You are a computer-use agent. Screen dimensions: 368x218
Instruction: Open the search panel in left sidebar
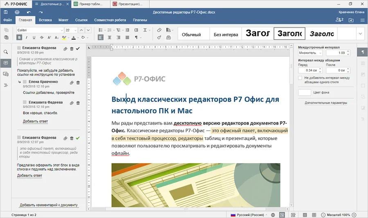6,52
